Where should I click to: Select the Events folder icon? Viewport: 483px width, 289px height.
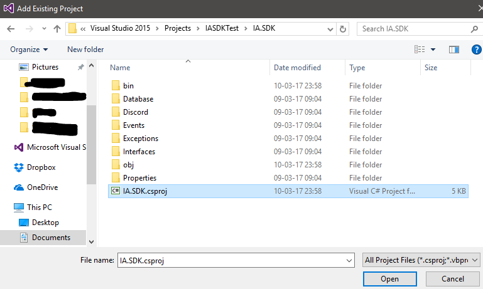click(116, 125)
